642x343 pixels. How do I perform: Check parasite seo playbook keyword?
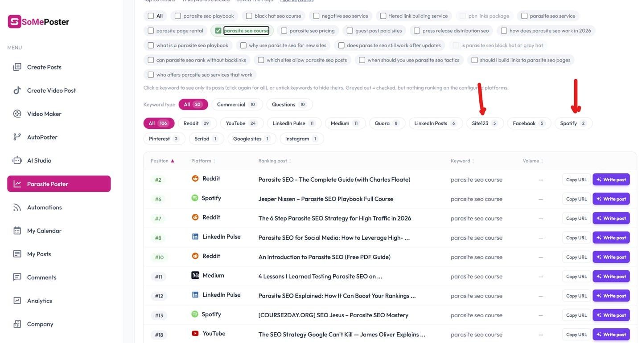click(178, 16)
